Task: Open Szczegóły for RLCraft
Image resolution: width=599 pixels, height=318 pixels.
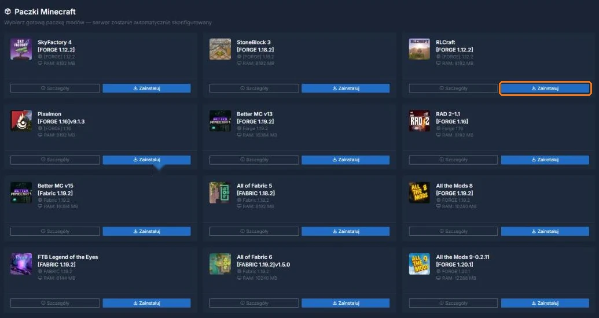Action: point(454,88)
